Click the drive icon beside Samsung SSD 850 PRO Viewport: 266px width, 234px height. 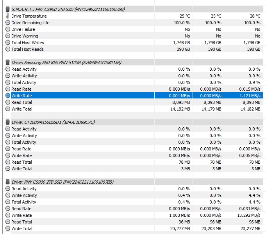click(x=7, y=63)
